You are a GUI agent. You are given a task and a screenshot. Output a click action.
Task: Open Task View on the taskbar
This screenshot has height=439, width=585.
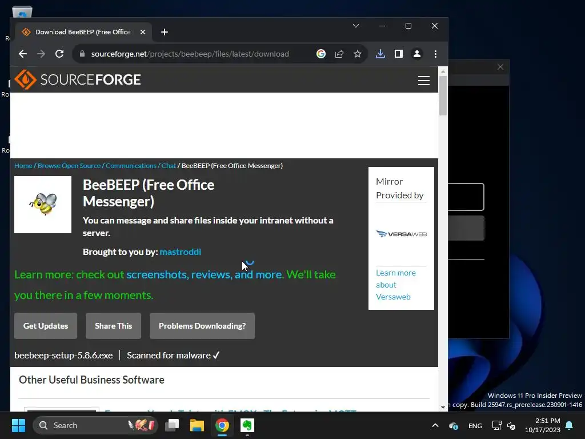click(x=172, y=425)
